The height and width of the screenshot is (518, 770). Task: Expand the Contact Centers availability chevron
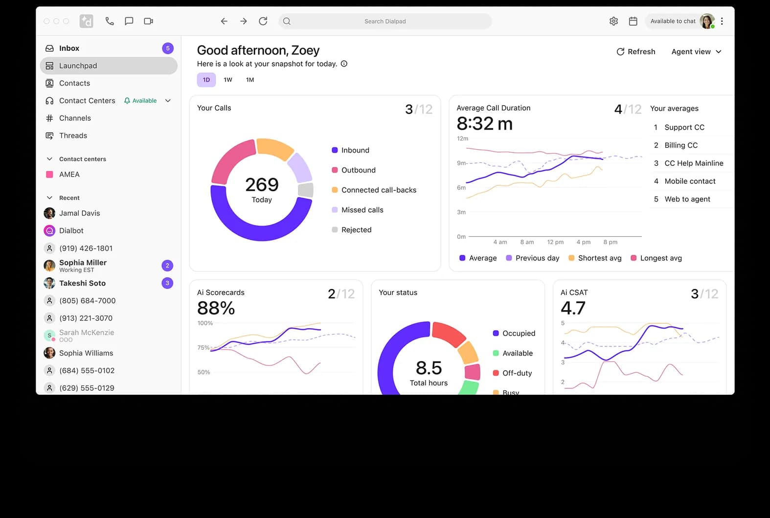point(168,101)
